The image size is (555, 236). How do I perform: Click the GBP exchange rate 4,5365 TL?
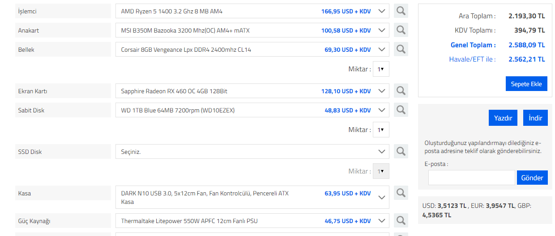pos(437,215)
